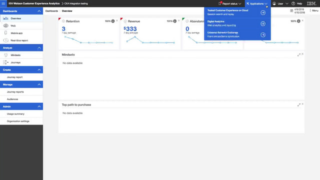320x180 pixels.
Task: Collapse the Admin sidebar section
Action: pyautogui.click(x=39, y=106)
